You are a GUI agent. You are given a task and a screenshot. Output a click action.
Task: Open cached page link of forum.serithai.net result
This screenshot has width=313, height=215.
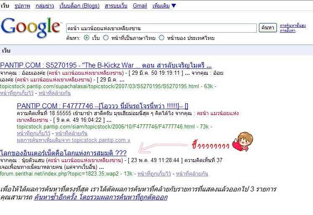click(x=154, y=173)
